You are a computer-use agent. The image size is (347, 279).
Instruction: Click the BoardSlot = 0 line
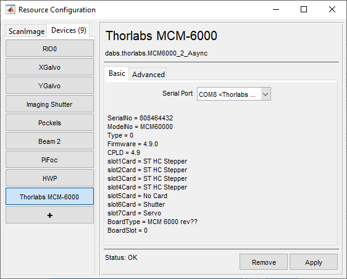coord(127,230)
